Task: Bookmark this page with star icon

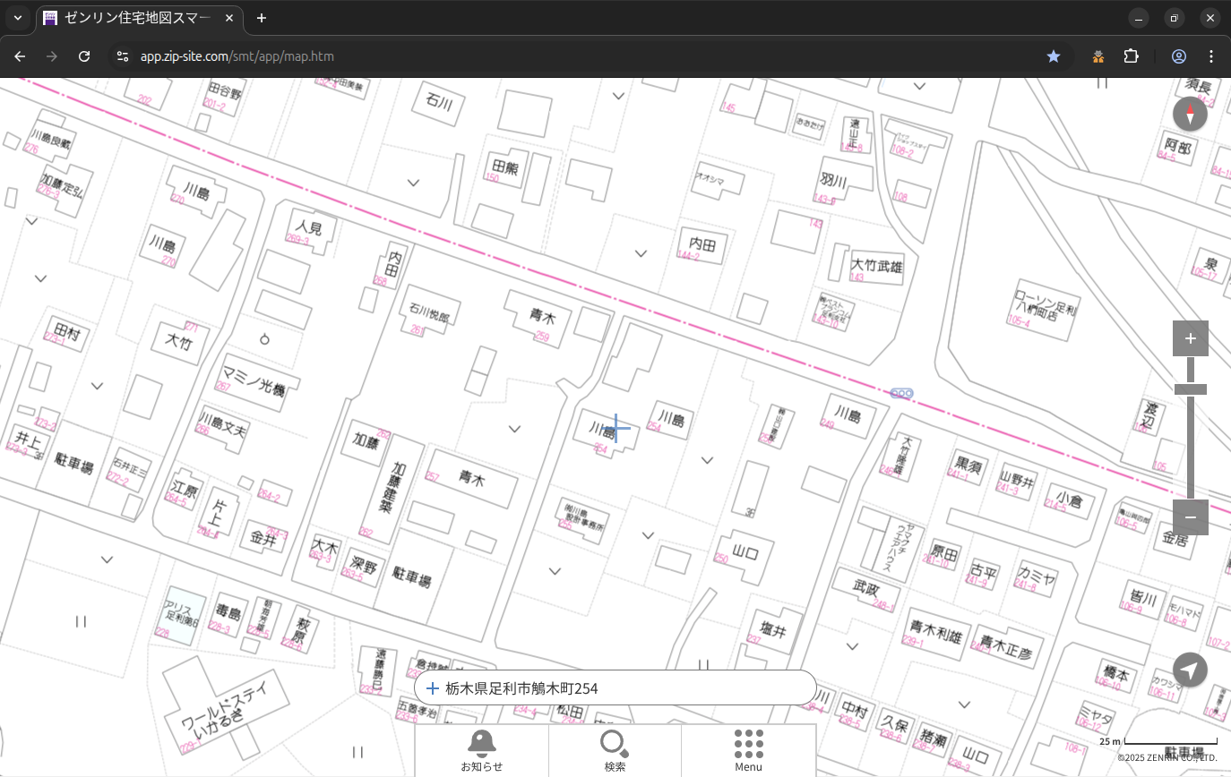Action: pos(1054,56)
